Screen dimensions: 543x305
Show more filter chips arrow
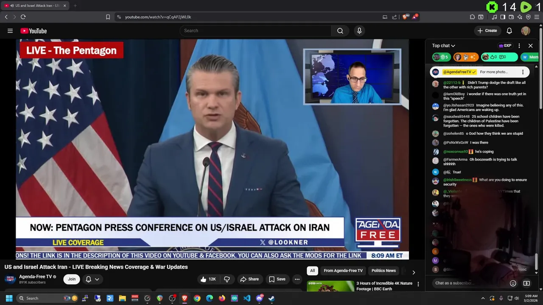pyautogui.click(x=414, y=272)
